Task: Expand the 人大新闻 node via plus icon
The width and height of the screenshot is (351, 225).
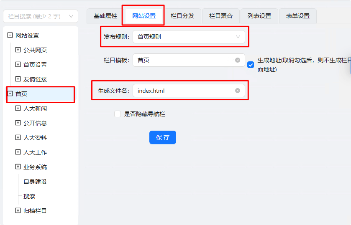Action: click(18, 109)
